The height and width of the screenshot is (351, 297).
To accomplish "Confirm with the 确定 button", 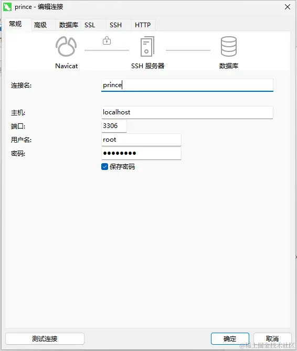I will 230,338.
